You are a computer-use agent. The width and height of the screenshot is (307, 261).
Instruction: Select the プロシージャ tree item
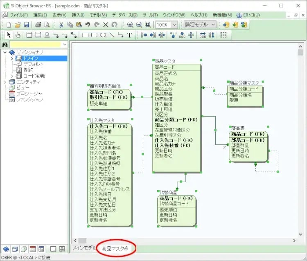29,93
